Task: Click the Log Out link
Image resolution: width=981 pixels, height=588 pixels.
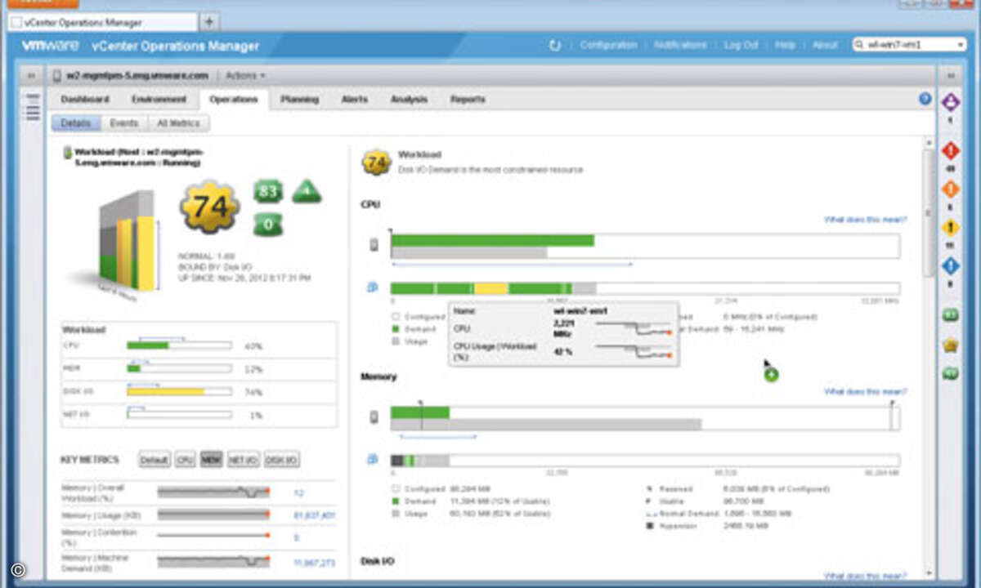Action: tap(741, 46)
